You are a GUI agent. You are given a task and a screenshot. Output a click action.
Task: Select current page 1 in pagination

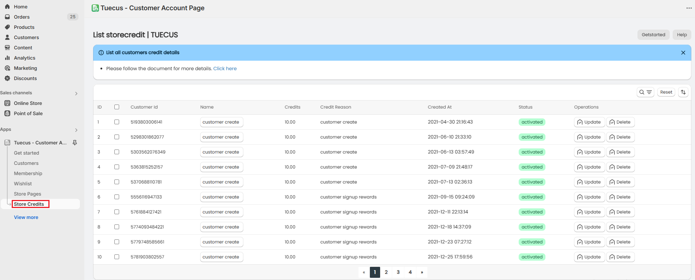click(x=375, y=272)
